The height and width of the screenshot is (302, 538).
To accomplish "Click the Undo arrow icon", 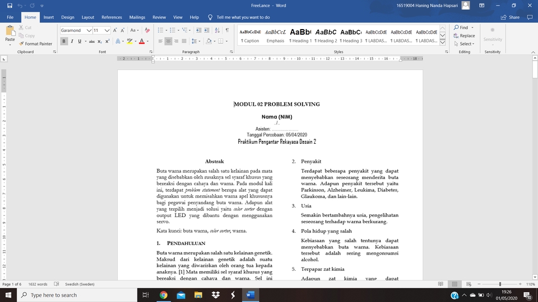I will coord(20,6).
